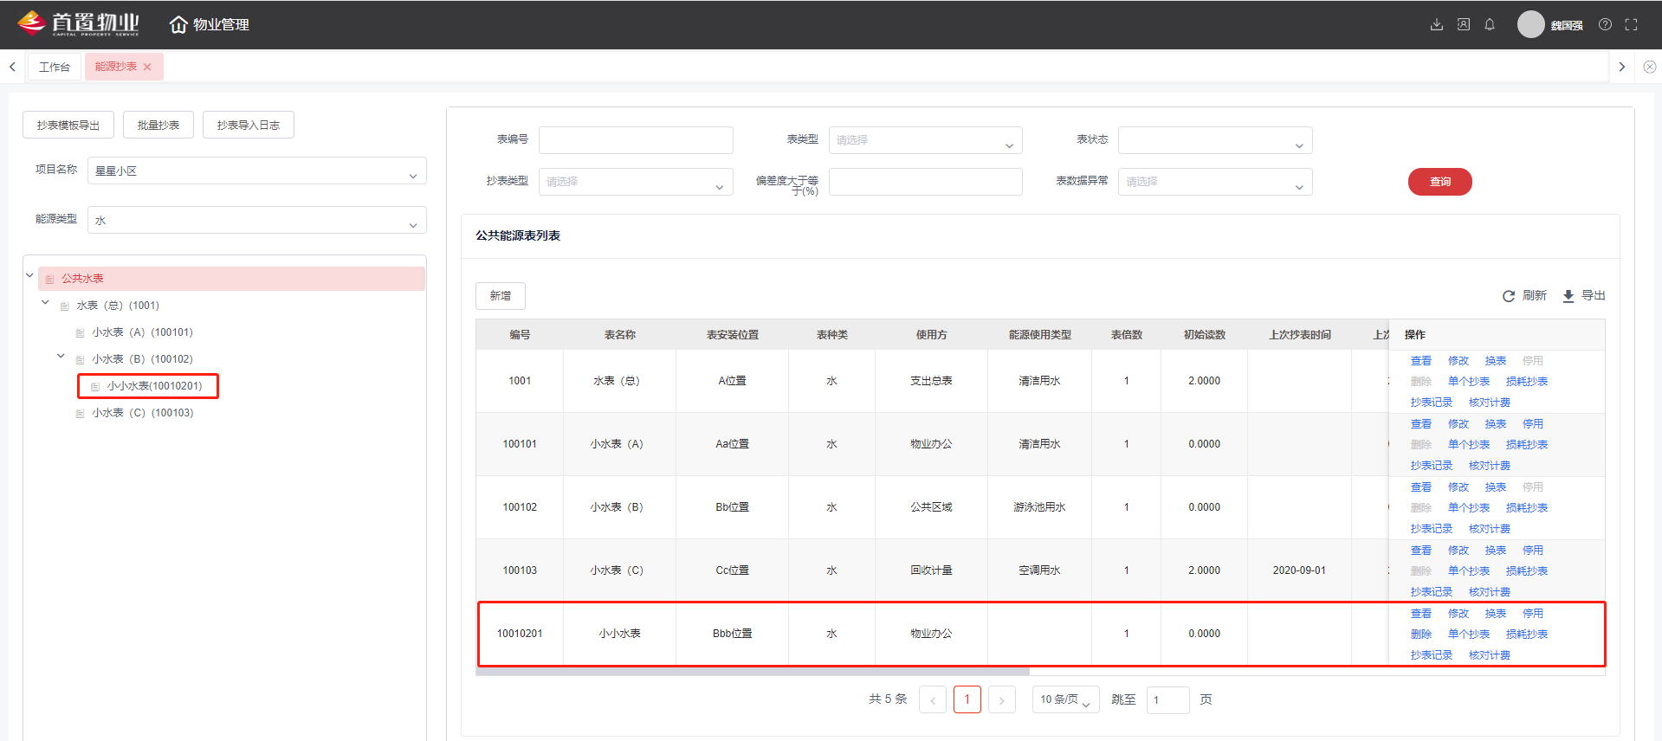1662x741 pixels.
Task: Open the 抄表类型 dropdown
Action: coord(636,182)
